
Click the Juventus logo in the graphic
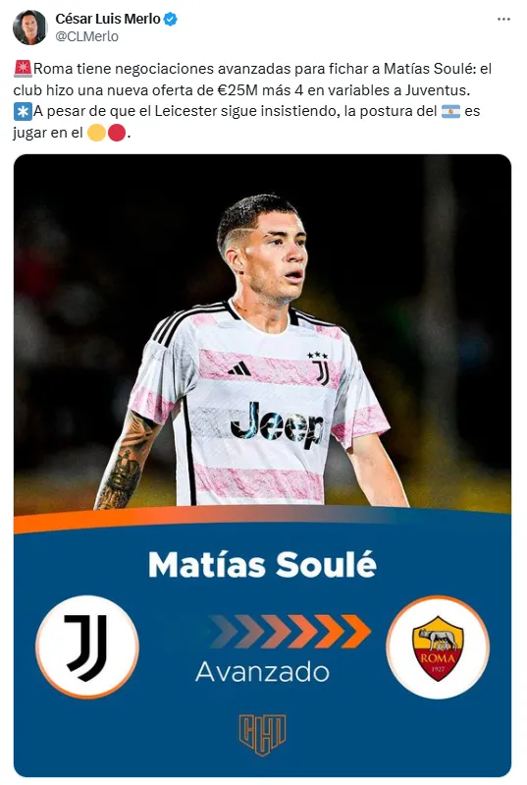pyautogui.click(x=87, y=646)
